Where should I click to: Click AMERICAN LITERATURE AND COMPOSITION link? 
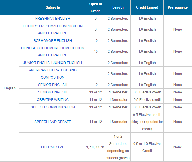[52, 74]
